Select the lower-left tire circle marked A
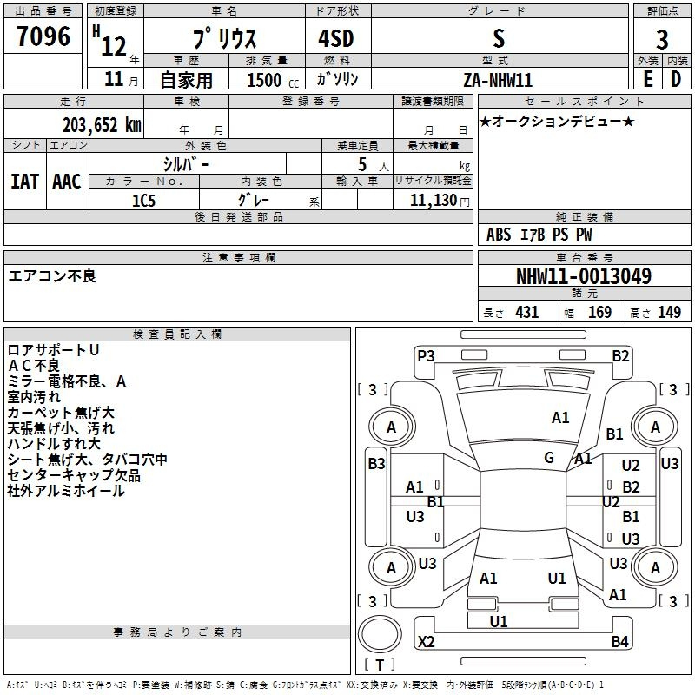Viewport: 695px width, 695px height. [392, 567]
